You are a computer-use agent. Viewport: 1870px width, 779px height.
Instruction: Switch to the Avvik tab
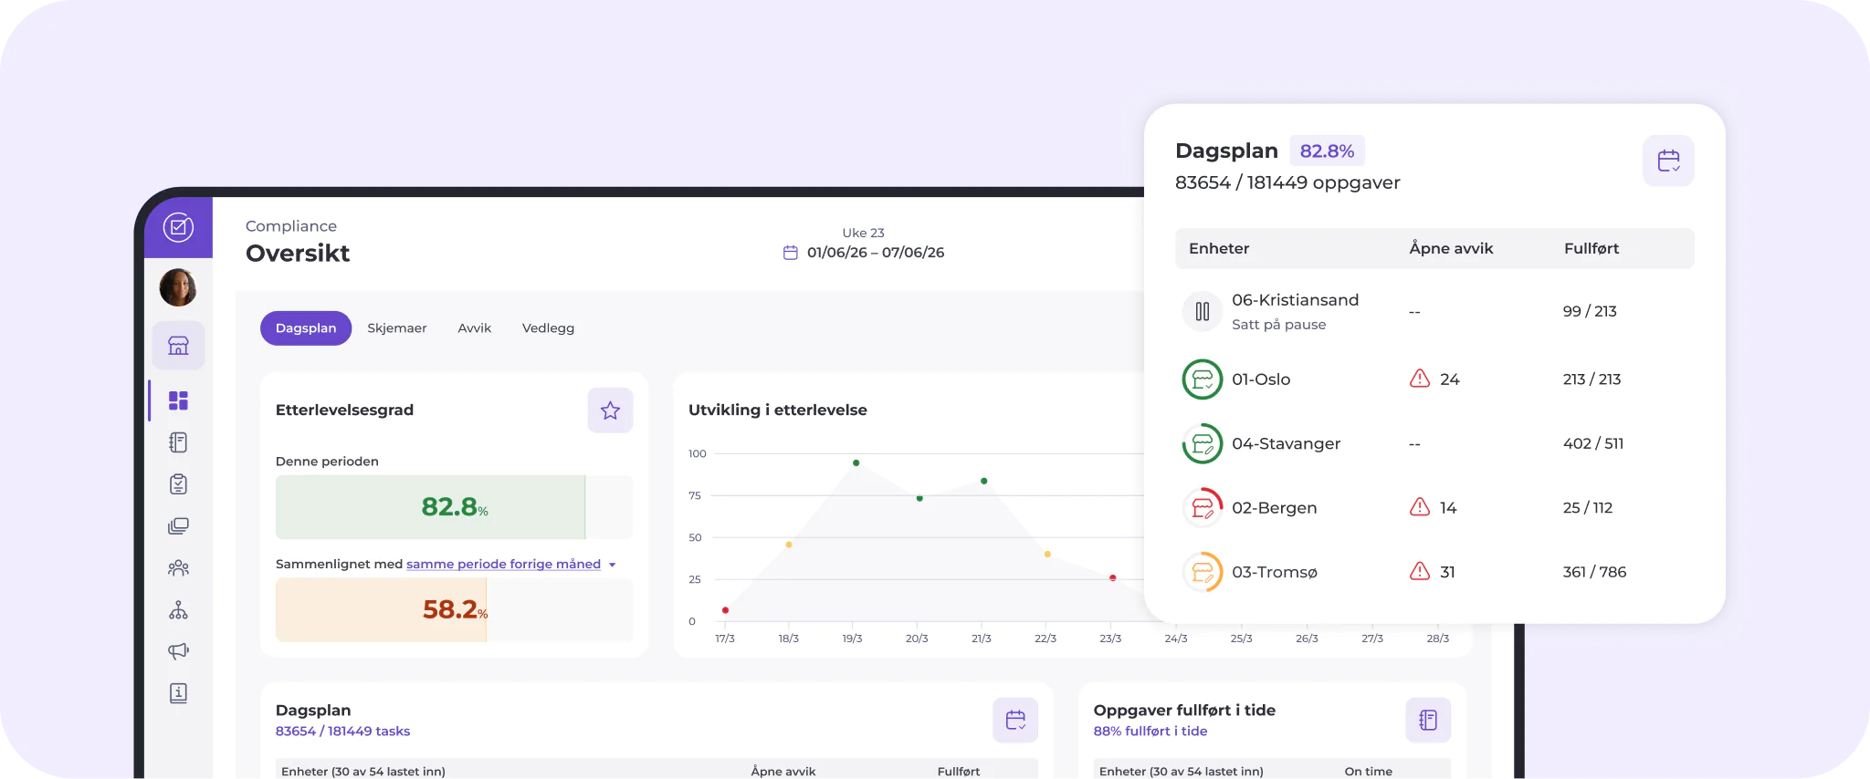pyautogui.click(x=475, y=328)
